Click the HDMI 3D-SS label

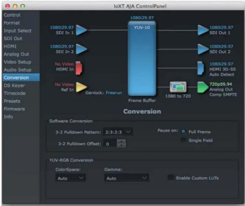tap(223, 69)
